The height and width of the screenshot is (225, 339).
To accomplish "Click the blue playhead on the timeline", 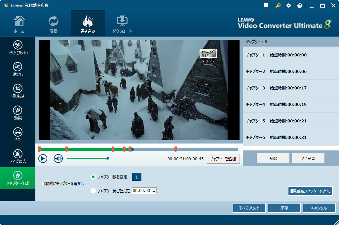I will coord(132,149).
